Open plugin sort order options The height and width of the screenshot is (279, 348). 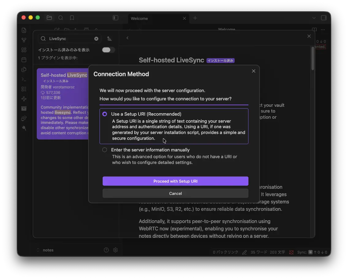pos(109,39)
